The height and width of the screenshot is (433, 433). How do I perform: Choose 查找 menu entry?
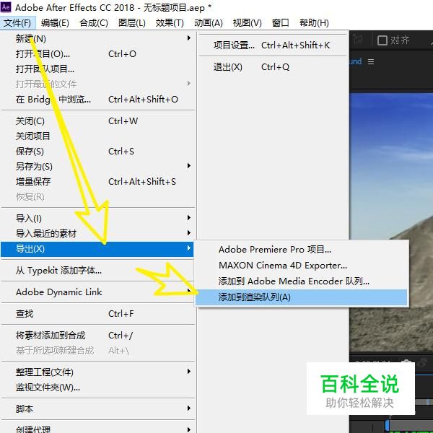click(x=98, y=314)
